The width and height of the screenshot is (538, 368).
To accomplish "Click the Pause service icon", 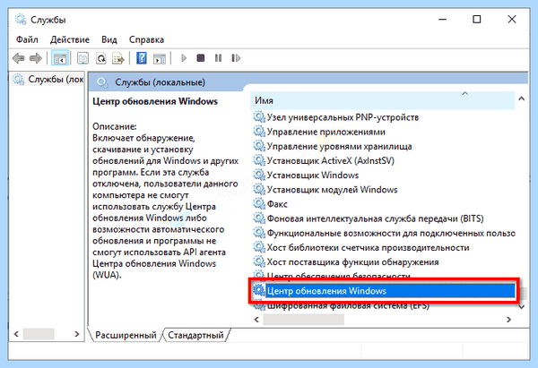I will (218, 58).
